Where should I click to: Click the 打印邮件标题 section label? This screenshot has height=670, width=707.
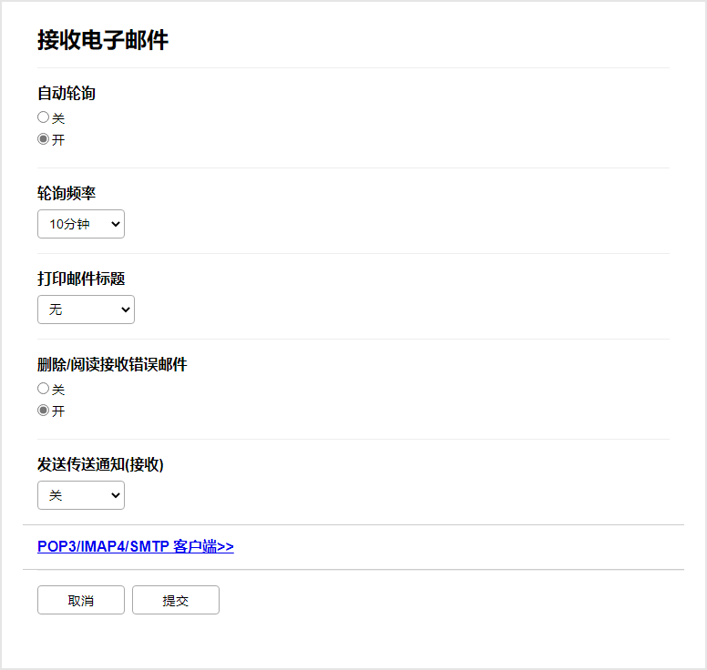[81, 279]
